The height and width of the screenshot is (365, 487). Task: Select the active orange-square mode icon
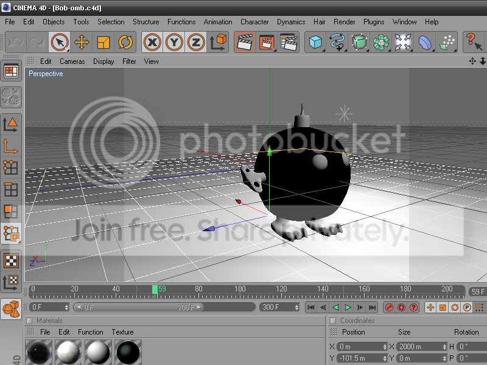tap(11, 233)
